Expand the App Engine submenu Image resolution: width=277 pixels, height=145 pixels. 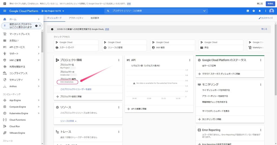pos(39,100)
